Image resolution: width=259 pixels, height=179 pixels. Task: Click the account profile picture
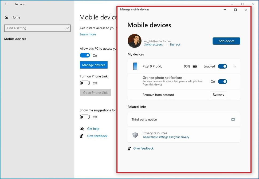[x=135, y=41]
